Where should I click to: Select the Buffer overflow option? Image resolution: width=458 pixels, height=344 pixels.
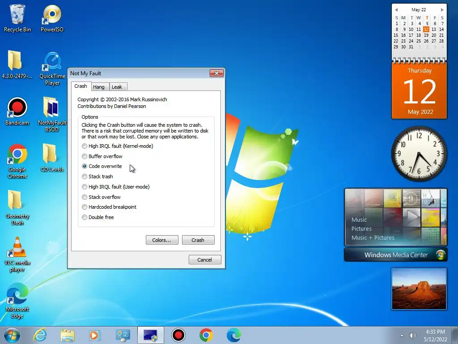(102, 156)
